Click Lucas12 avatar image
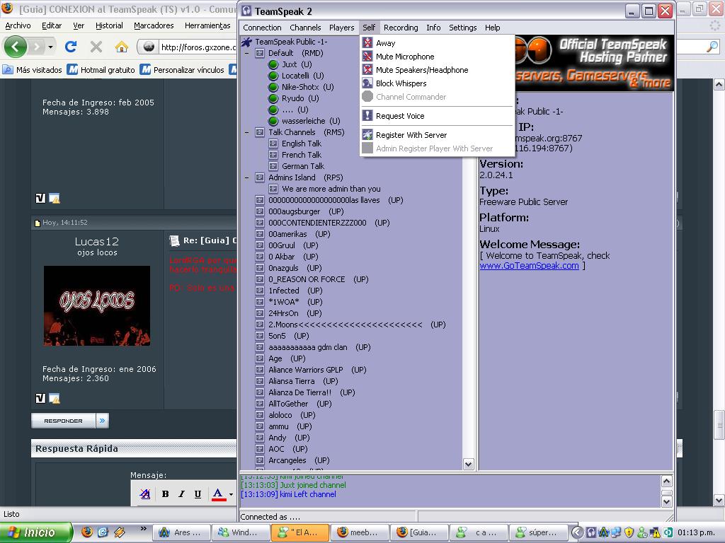725x543 pixels. coord(96,305)
